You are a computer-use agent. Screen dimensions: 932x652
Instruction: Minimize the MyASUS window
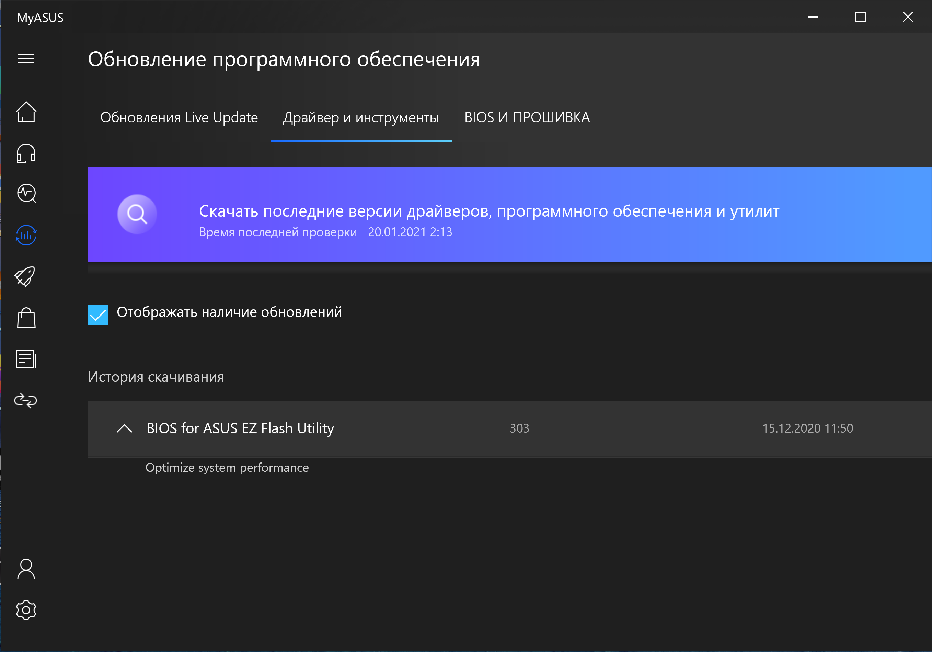813,17
